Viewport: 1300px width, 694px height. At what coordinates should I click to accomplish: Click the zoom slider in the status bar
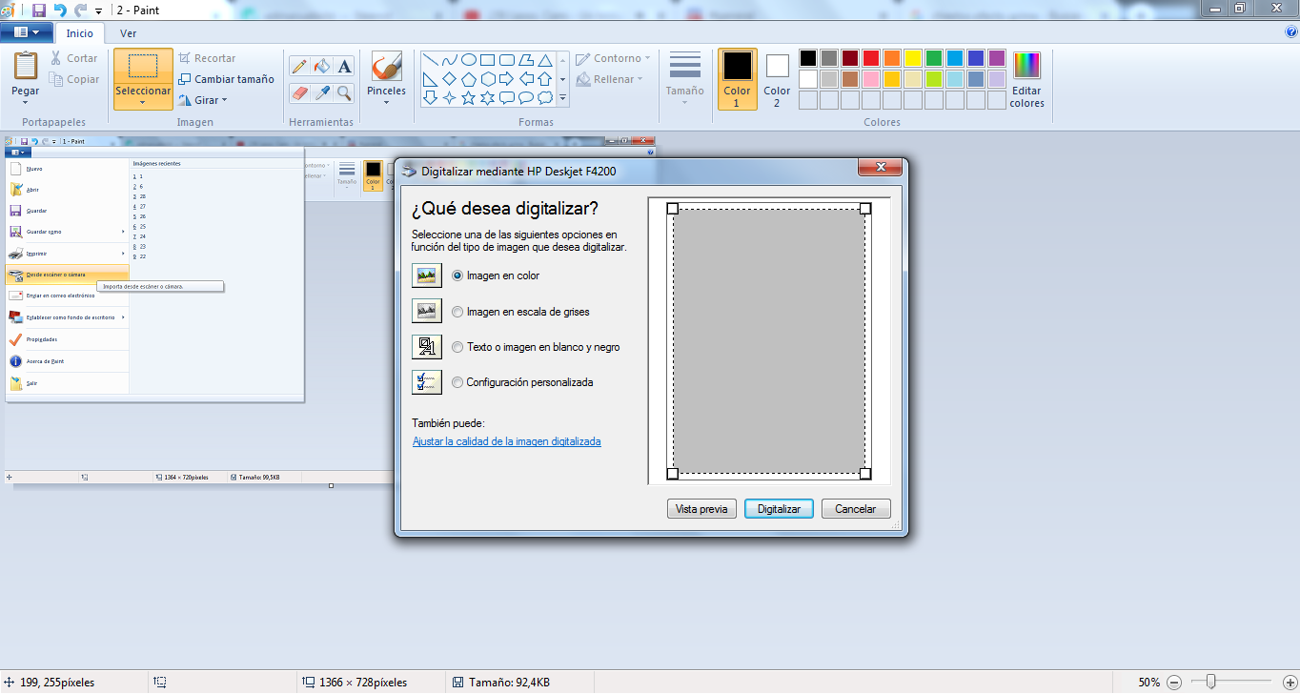click(1211, 682)
